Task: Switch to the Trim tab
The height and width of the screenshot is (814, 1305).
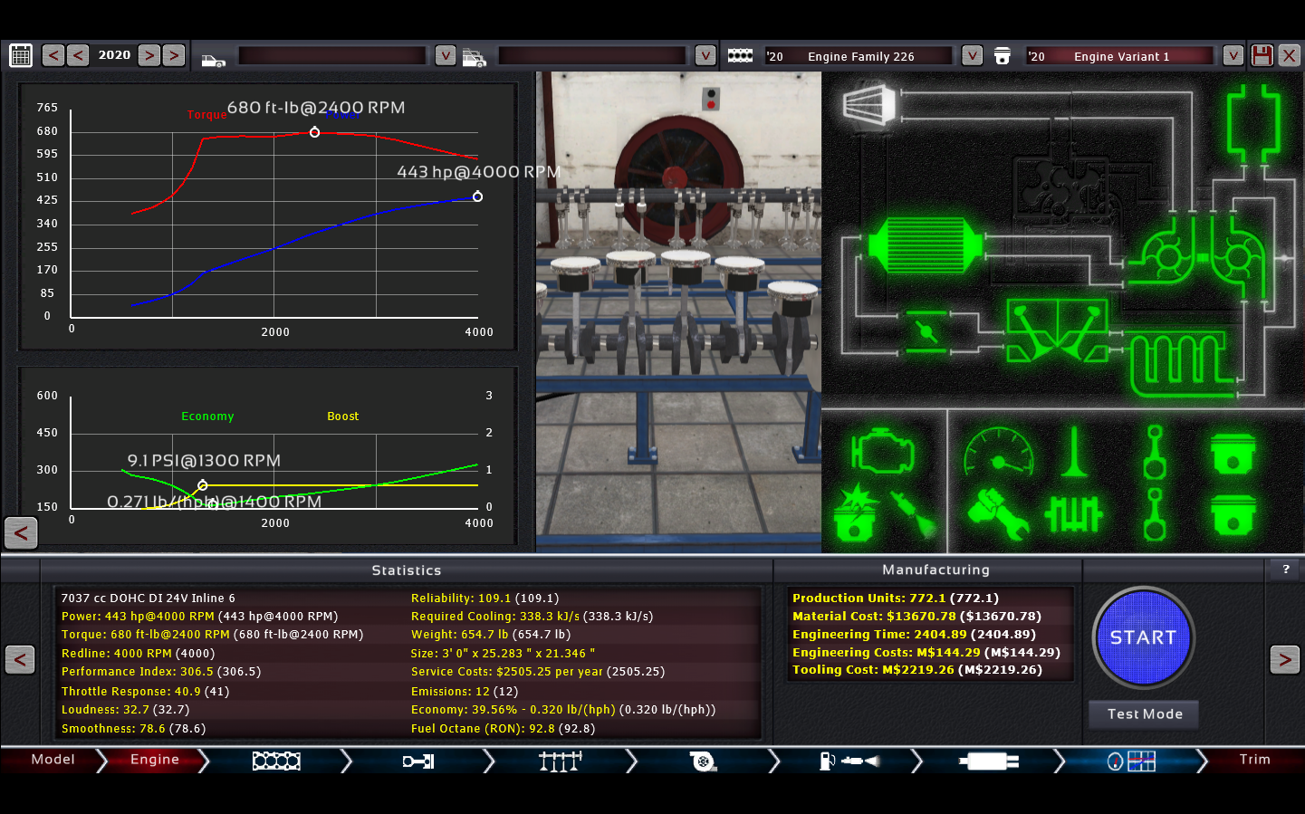Action: click(x=1254, y=760)
